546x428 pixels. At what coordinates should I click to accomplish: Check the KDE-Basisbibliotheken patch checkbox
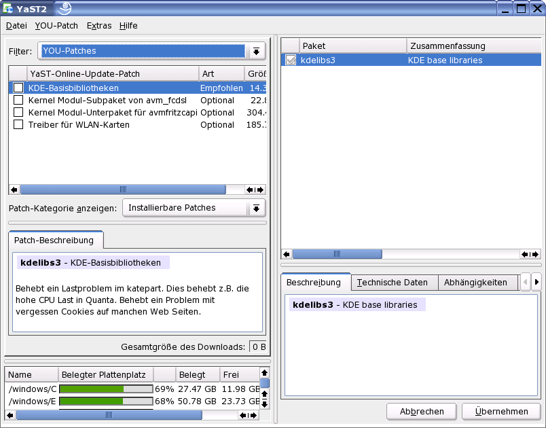(18, 88)
